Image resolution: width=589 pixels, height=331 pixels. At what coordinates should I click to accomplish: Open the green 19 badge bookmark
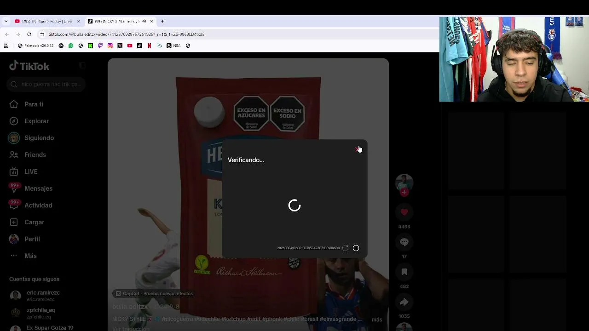(x=71, y=46)
